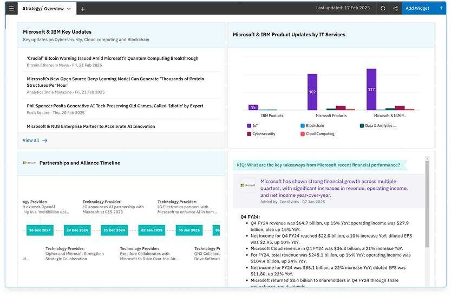Click the Microsoft Products axis label
This screenshot has height=295, width=451.
coord(331,116)
